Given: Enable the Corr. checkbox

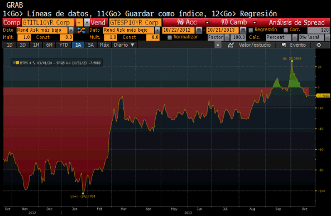Looking at the screenshot, I should [286, 30].
